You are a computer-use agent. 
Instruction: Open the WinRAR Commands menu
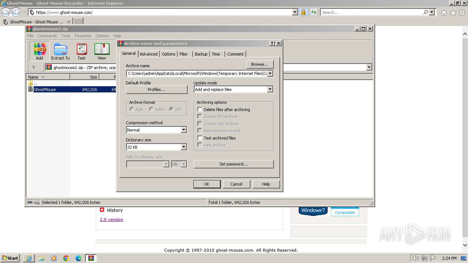tap(47, 36)
